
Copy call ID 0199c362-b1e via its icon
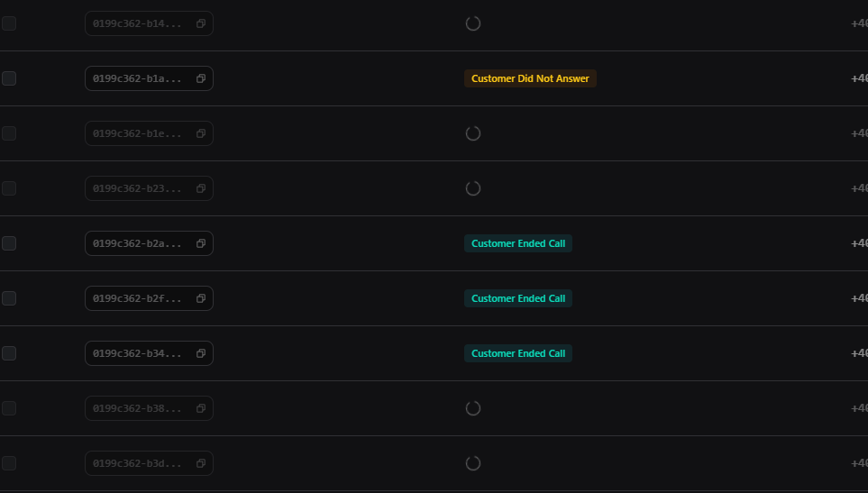201,133
